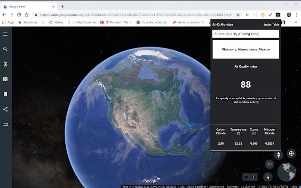Click the AirQ Monitor extension icon
The image size is (301, 188).
278,15
